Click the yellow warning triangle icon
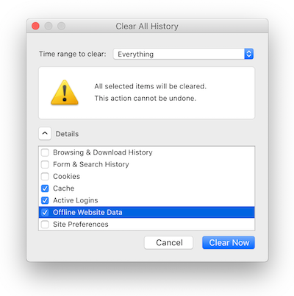The width and height of the screenshot is (294, 296). click(65, 93)
